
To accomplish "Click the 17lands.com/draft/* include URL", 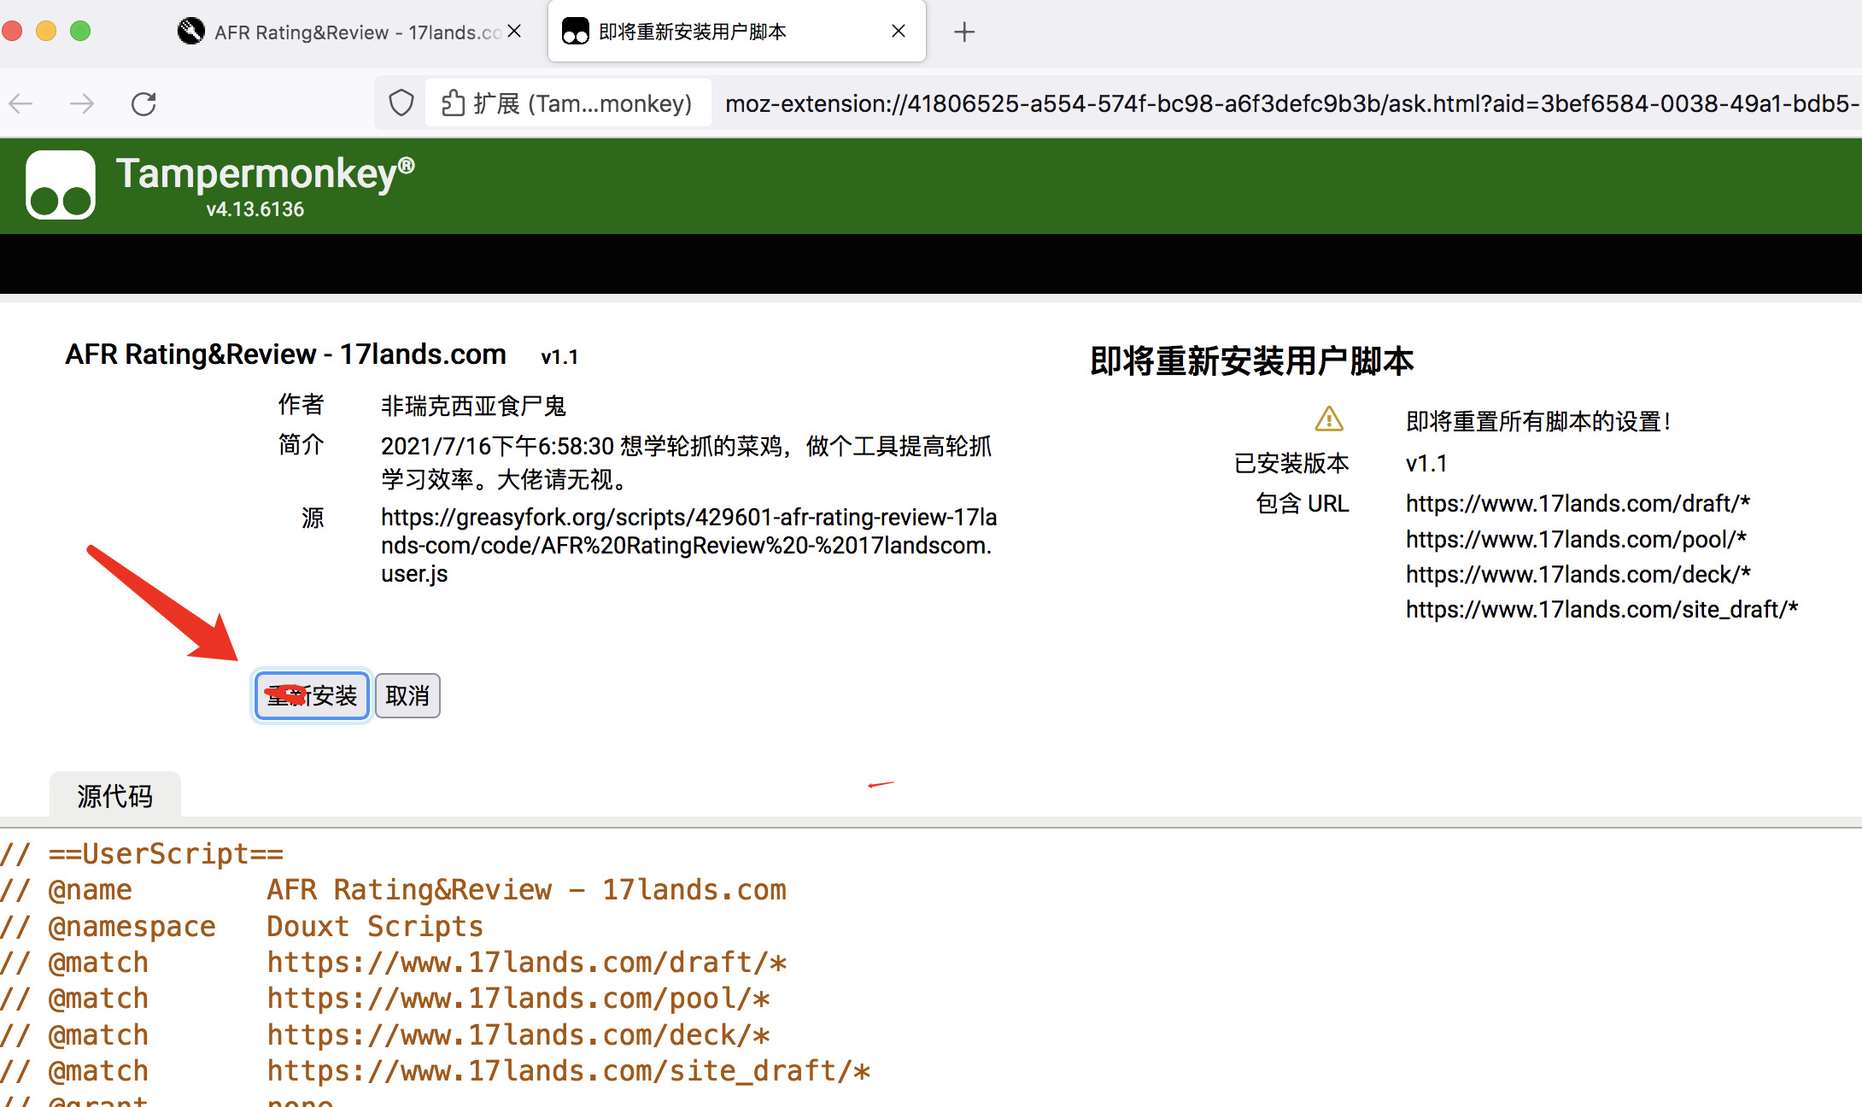I will 1578,503.
